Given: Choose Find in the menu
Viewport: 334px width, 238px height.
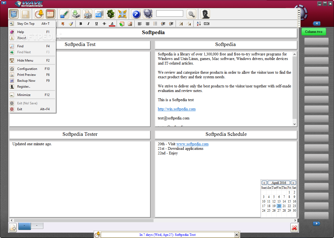Looking at the screenshot, I should pyautogui.click(x=32, y=46).
